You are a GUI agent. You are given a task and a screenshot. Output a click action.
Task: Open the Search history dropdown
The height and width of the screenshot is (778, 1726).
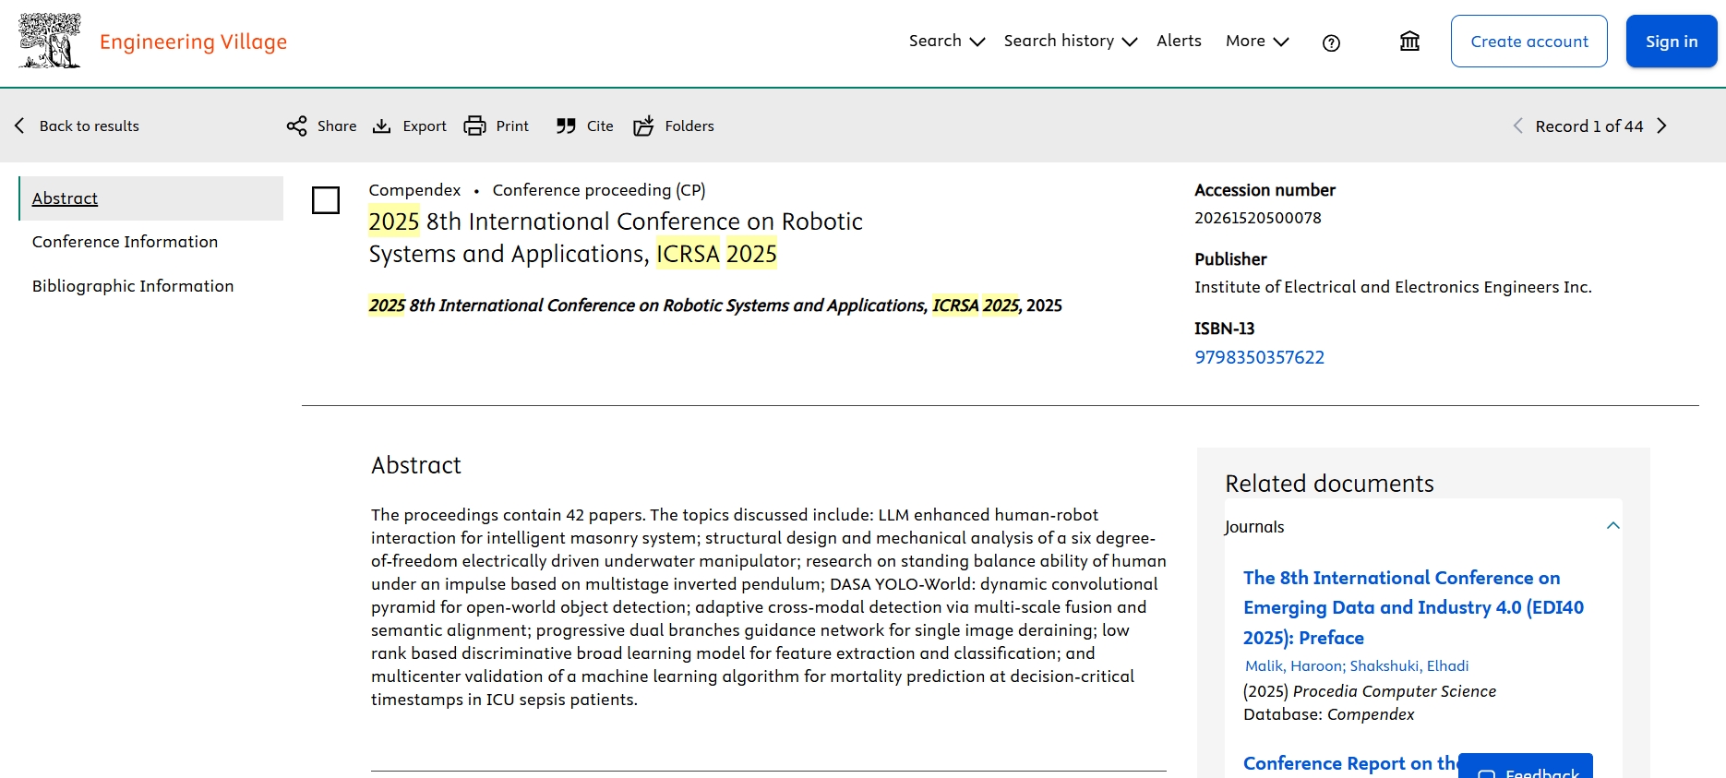[x=1070, y=42]
